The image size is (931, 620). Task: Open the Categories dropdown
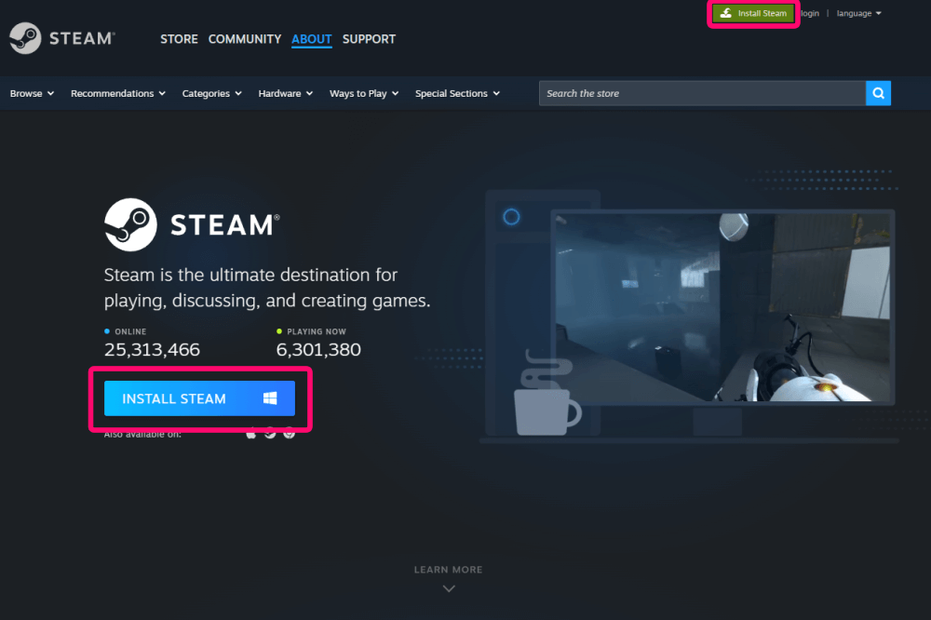coord(211,93)
